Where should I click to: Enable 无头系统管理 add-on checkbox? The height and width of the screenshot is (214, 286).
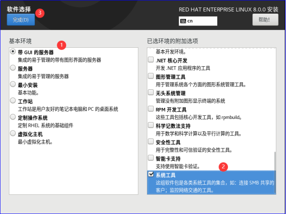[151, 92]
